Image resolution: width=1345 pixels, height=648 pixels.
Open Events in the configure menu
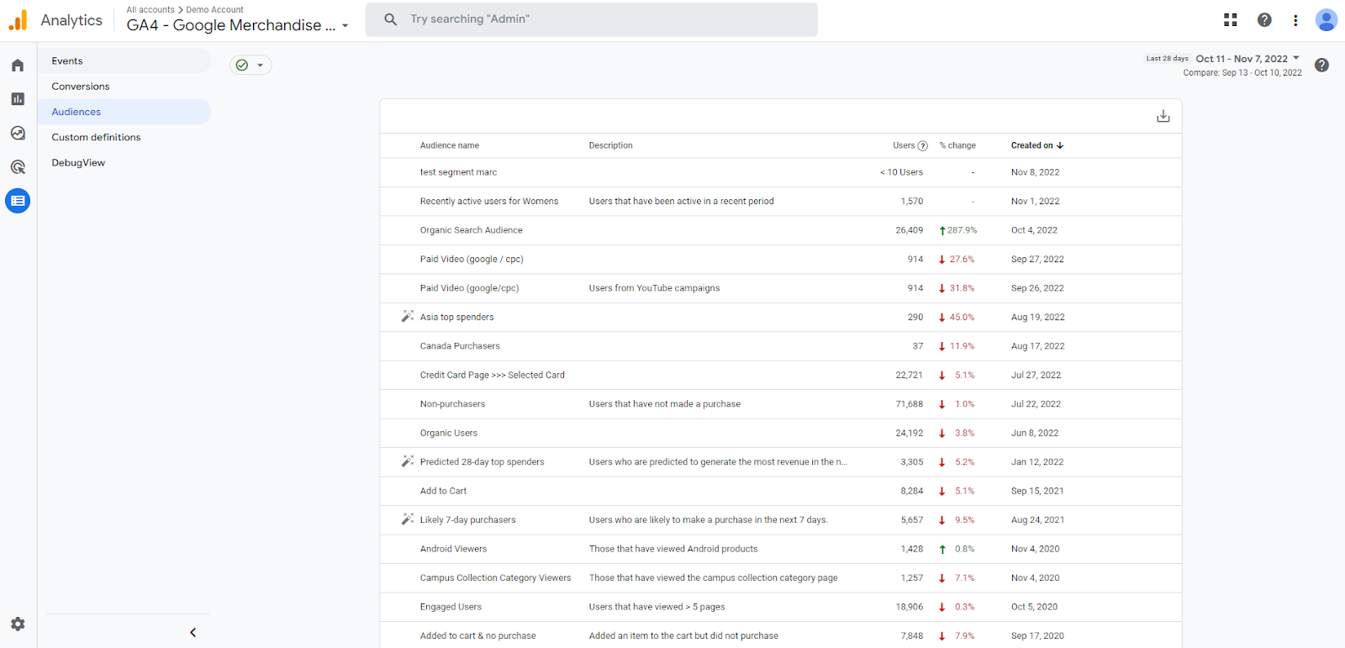[x=124, y=61]
